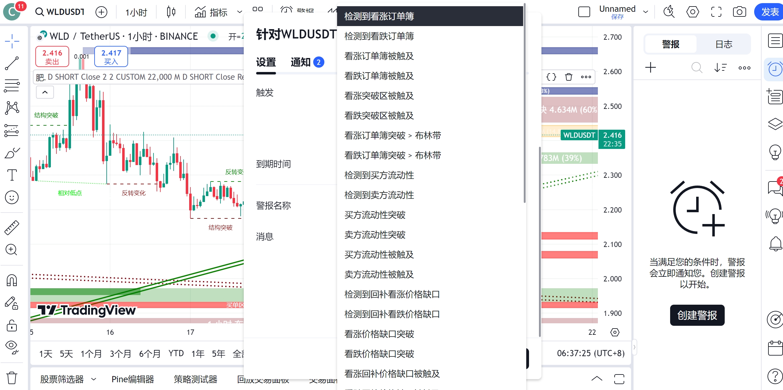This screenshot has height=390, width=783.
Task: Select the layout setup square icon
Action: pos(584,12)
